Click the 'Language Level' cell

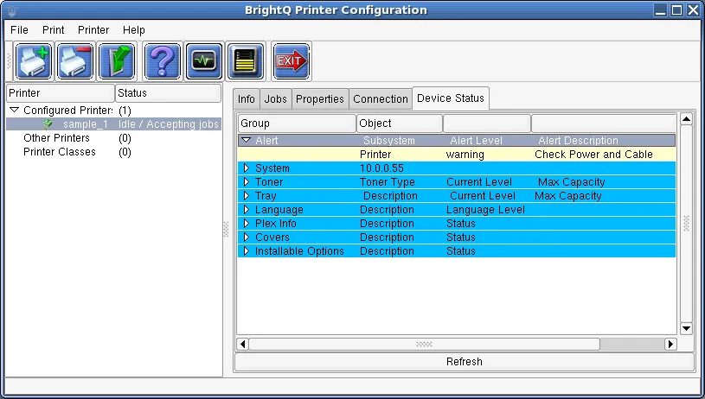pos(485,210)
